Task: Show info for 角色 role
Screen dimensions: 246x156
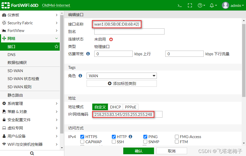Action: pos(80,76)
